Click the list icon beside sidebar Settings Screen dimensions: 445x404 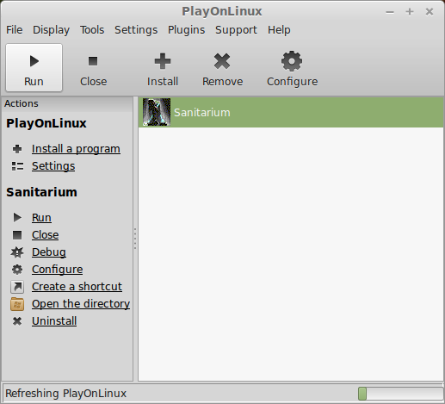point(17,166)
